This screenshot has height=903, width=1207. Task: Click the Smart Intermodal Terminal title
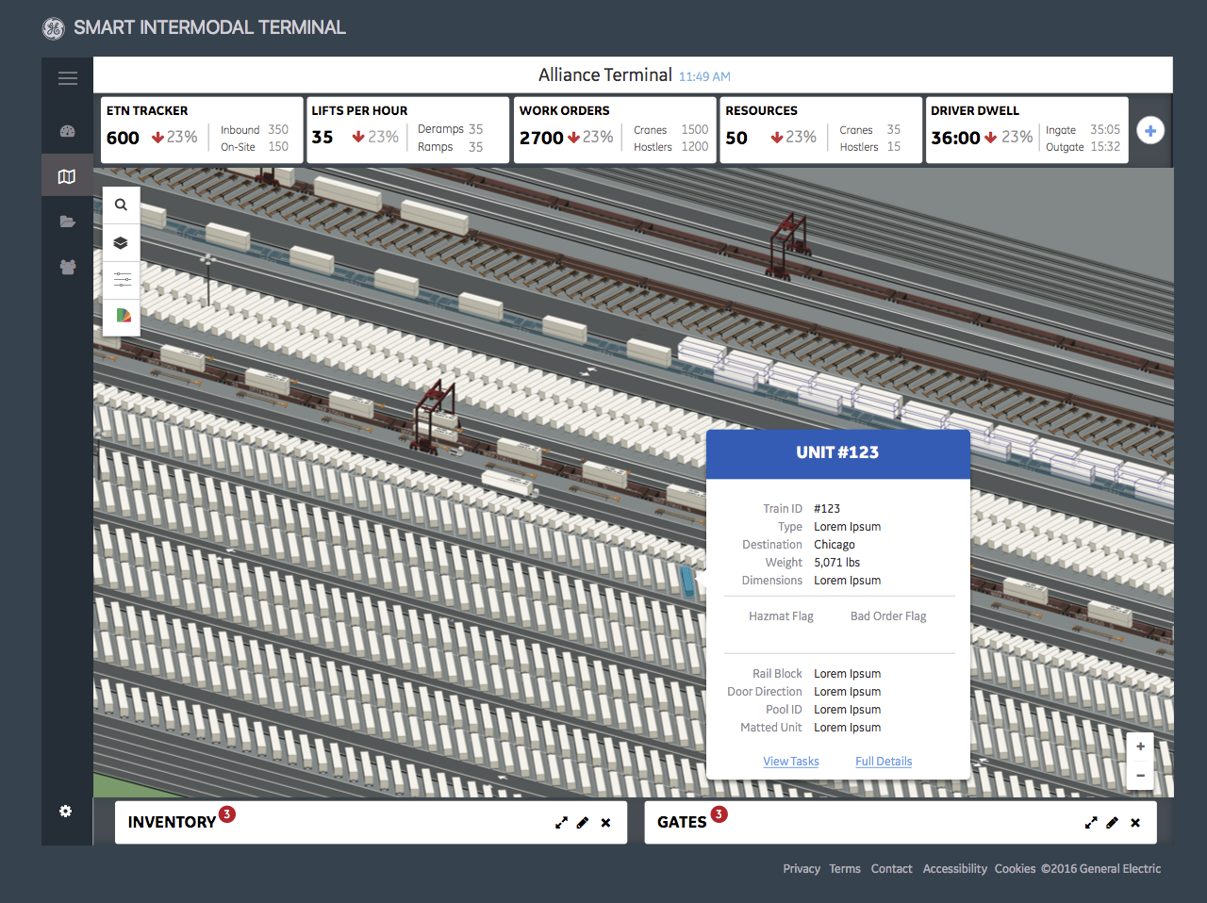209,28
